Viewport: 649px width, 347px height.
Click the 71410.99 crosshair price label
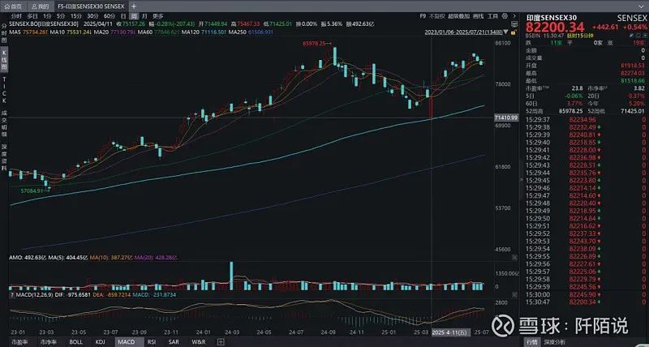pos(506,118)
